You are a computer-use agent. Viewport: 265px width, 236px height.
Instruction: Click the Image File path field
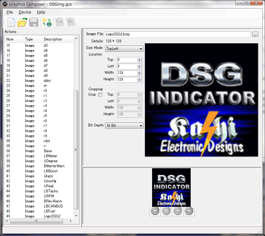tap(178, 34)
